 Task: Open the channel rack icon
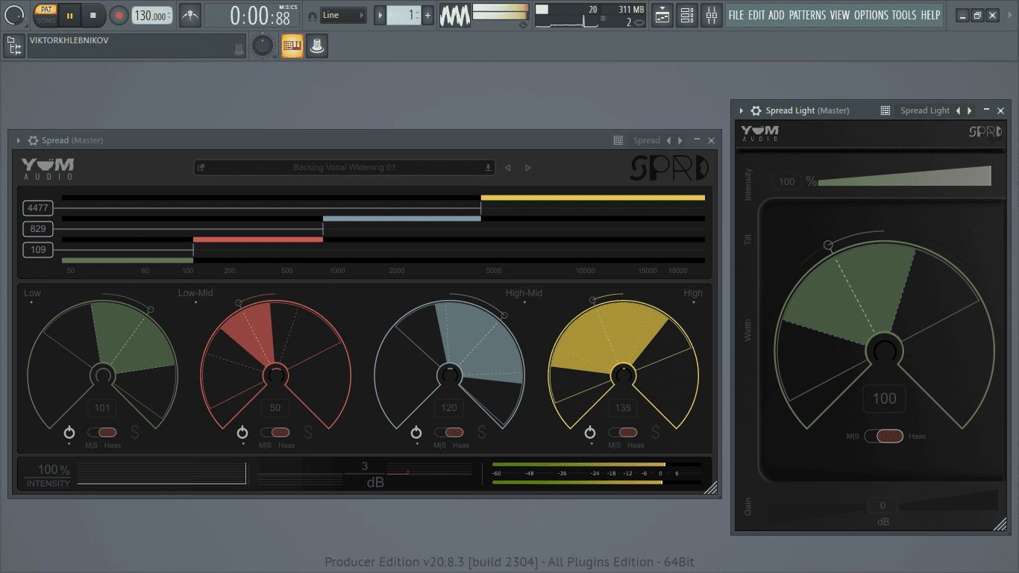point(687,15)
